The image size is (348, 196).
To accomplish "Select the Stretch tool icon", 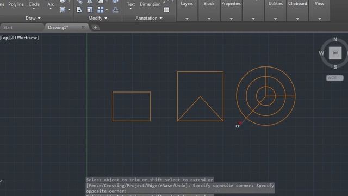I will 79,10.
